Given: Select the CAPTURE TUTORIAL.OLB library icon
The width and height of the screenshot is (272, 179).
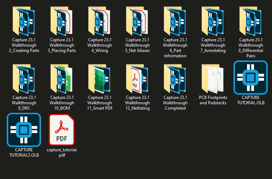Looking at the screenshot, I should 251,78.
